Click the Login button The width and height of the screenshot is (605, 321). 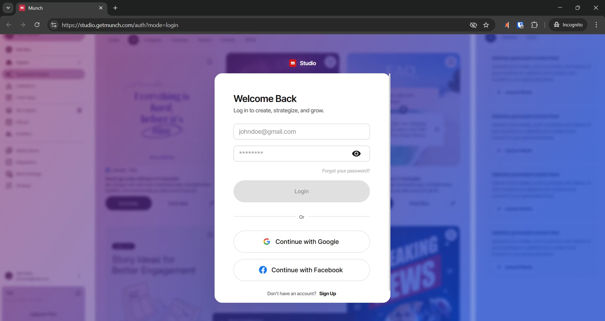point(302,191)
